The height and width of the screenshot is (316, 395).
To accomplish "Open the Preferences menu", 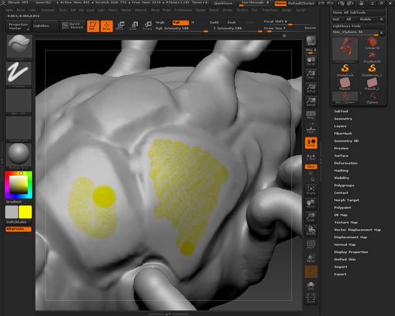I will pyautogui.click(x=183, y=10).
